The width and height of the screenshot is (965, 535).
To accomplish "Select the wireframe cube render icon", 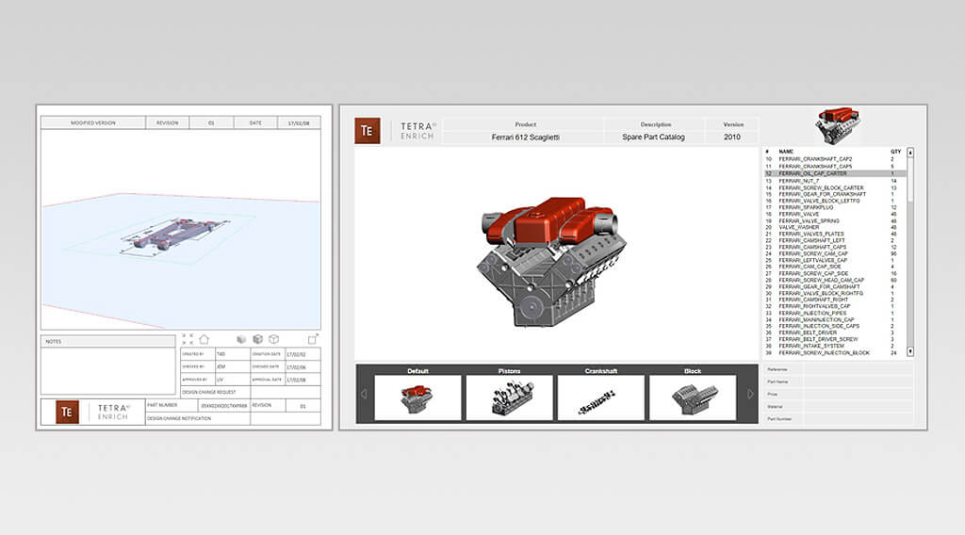I will pos(274,339).
